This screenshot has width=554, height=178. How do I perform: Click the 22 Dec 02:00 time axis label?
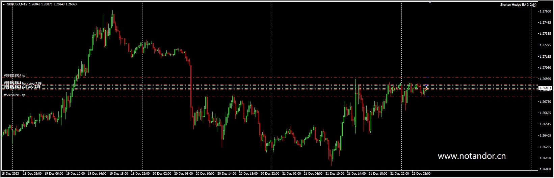(x=421, y=174)
